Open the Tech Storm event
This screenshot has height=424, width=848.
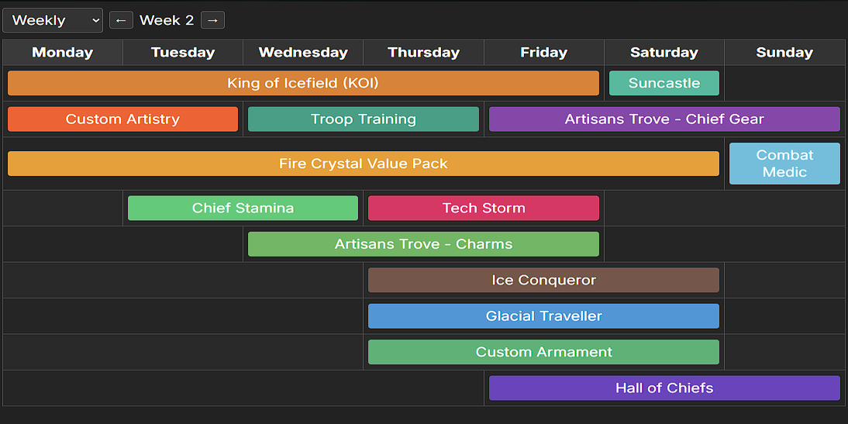[x=484, y=208]
